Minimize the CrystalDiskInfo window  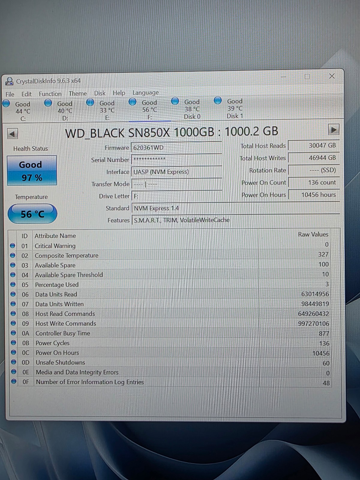pyautogui.click(x=283, y=77)
